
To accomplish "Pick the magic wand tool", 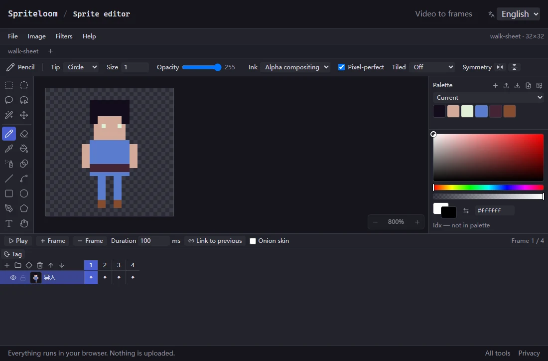I will [x=9, y=115].
